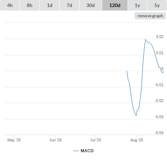This screenshot has height=160, width=167.
Task: Click the Aug '25 axis tick label
Action: [137, 140]
